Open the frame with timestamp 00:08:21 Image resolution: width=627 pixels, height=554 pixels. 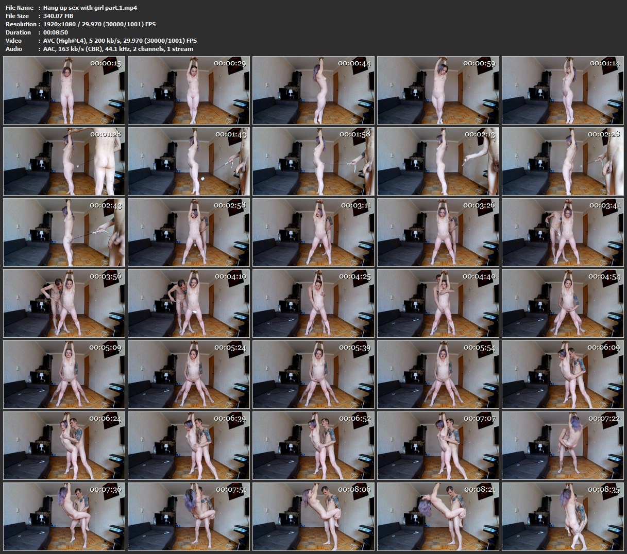click(438, 516)
